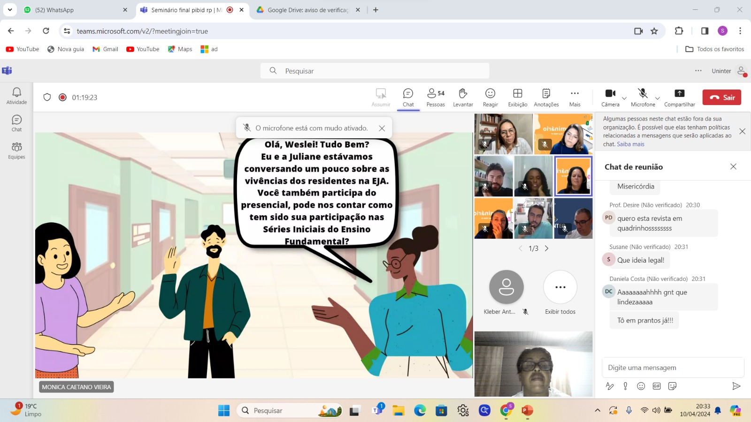Open the Reagir reactions button
This screenshot has height=422, width=751.
pos(490,97)
